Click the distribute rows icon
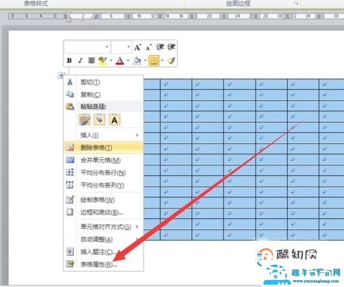The width and height of the screenshot is (344, 287). click(x=70, y=172)
